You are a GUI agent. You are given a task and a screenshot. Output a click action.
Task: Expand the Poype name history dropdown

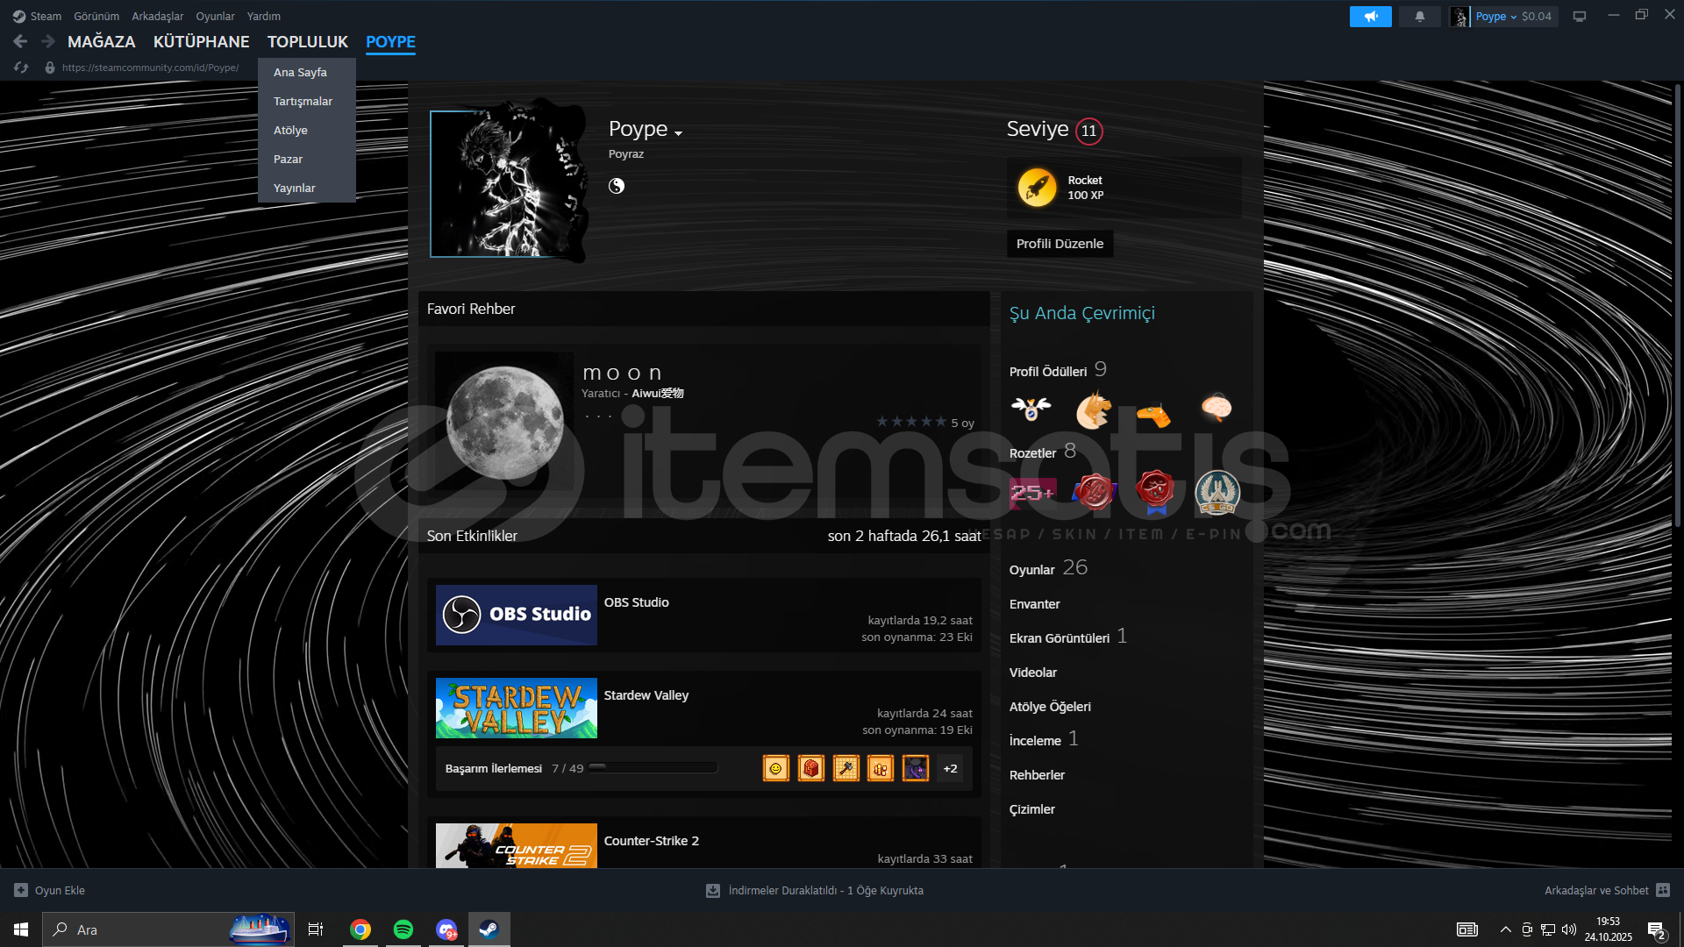point(678,132)
